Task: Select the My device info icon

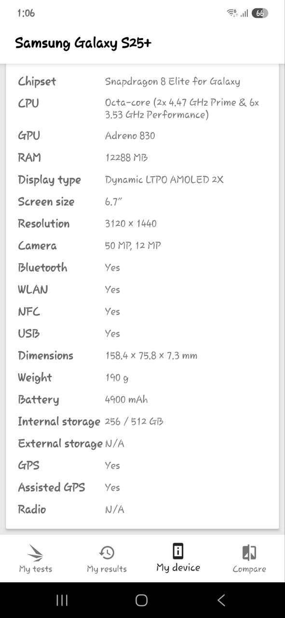Action: click(x=178, y=551)
